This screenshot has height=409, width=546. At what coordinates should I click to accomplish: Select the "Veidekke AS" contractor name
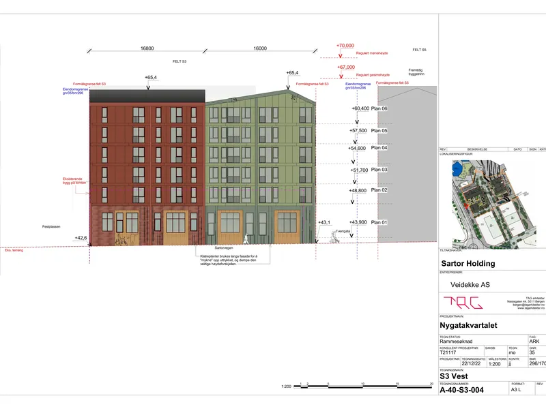(x=470, y=285)
